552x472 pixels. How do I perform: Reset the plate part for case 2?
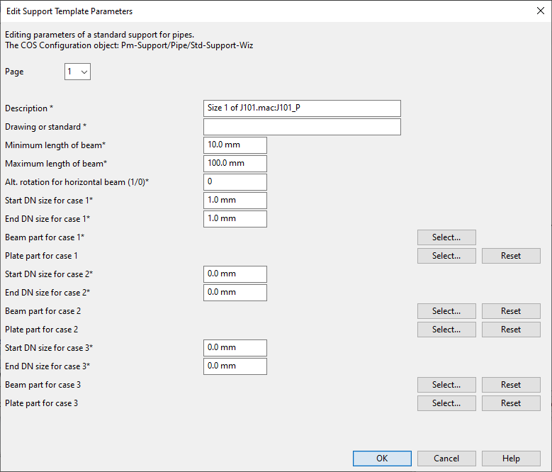[x=511, y=330]
